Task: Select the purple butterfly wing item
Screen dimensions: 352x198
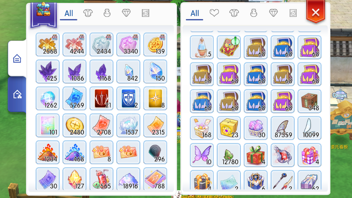Action: pos(202,155)
